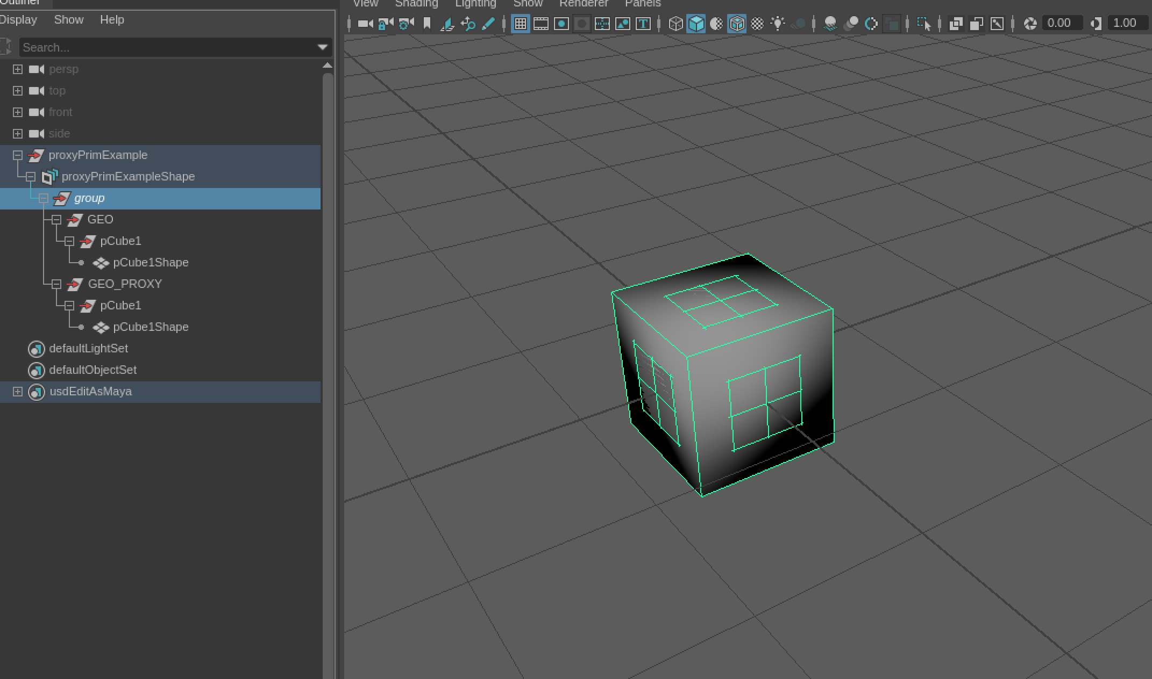The image size is (1152, 679).
Task: Toggle the Resolution Gate icon
Action: 561,24
